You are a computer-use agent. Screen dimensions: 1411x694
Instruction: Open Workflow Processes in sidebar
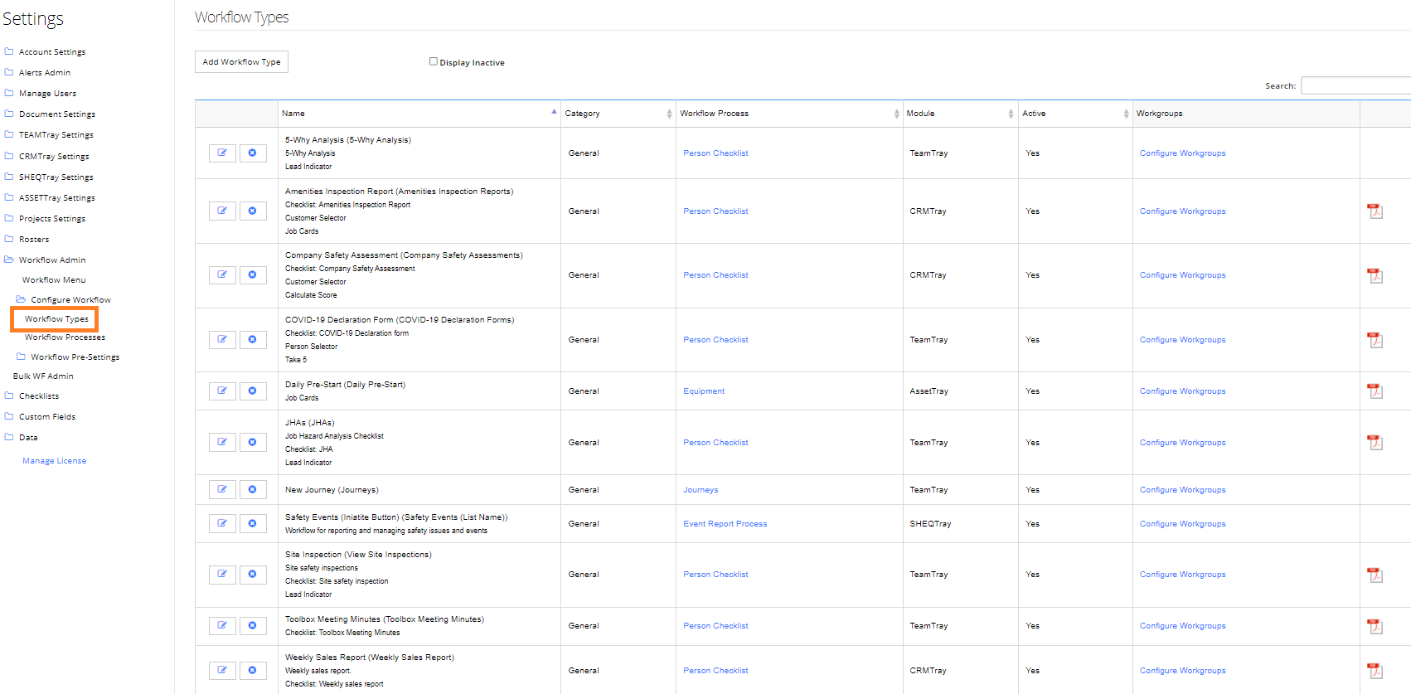(65, 337)
